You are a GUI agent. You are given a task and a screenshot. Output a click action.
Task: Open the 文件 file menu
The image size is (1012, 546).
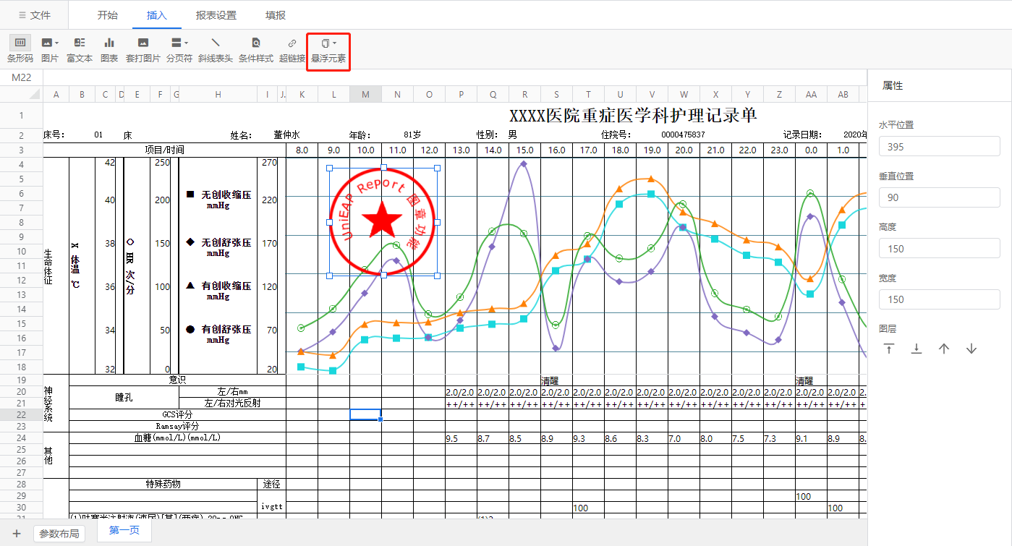[35, 14]
